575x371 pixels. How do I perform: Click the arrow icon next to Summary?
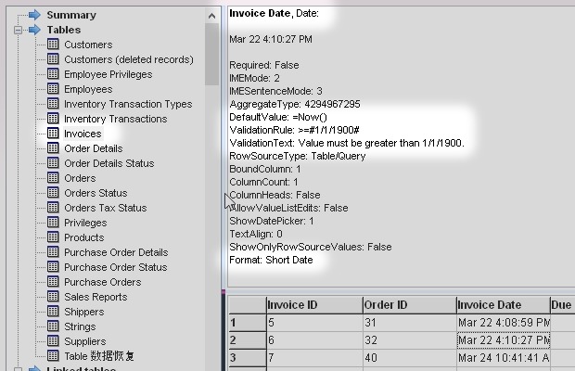[34, 15]
